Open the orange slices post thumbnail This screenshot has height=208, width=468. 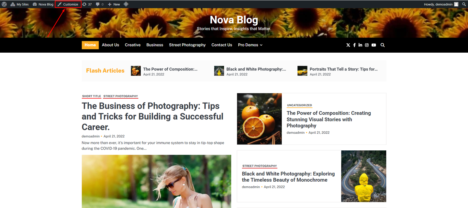(259, 119)
